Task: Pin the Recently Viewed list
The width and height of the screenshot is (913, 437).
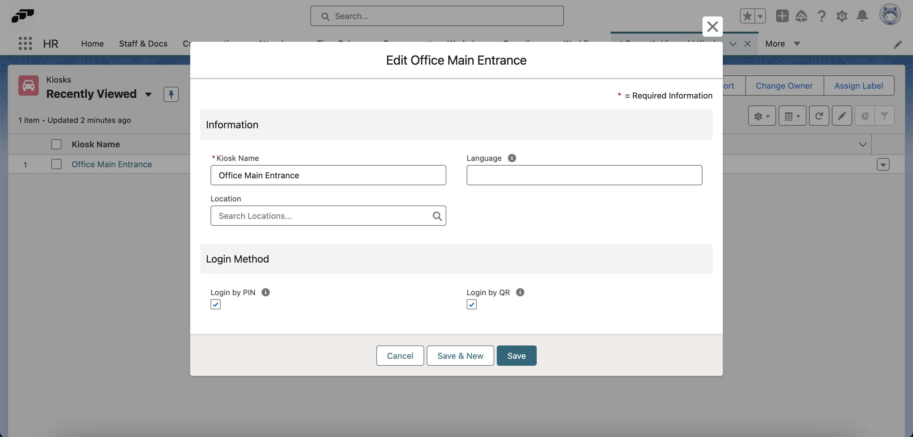Action: [171, 94]
